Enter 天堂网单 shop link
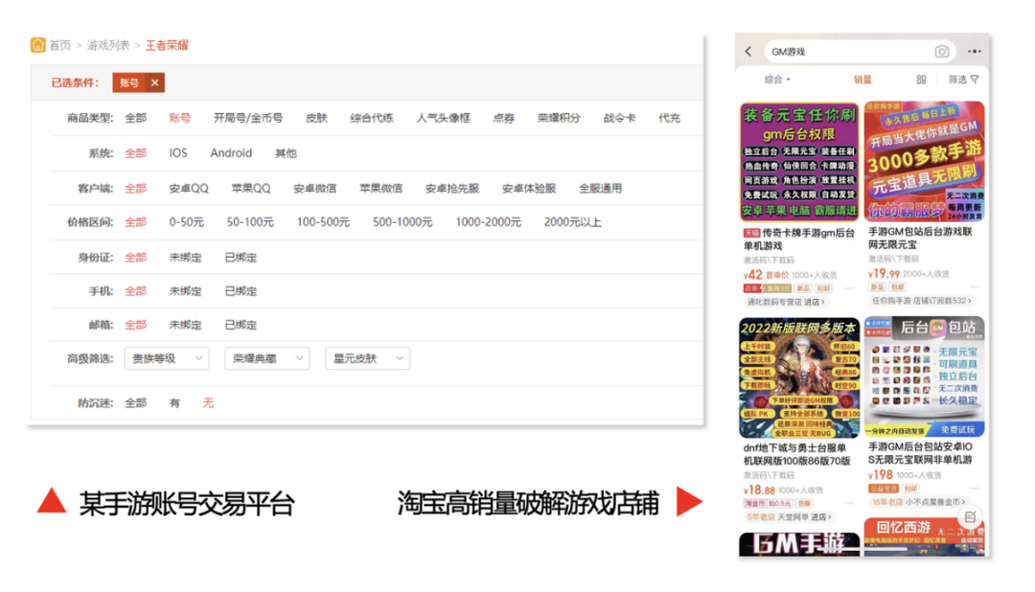Image resolution: width=1035 pixels, height=592 pixels. pos(789,516)
